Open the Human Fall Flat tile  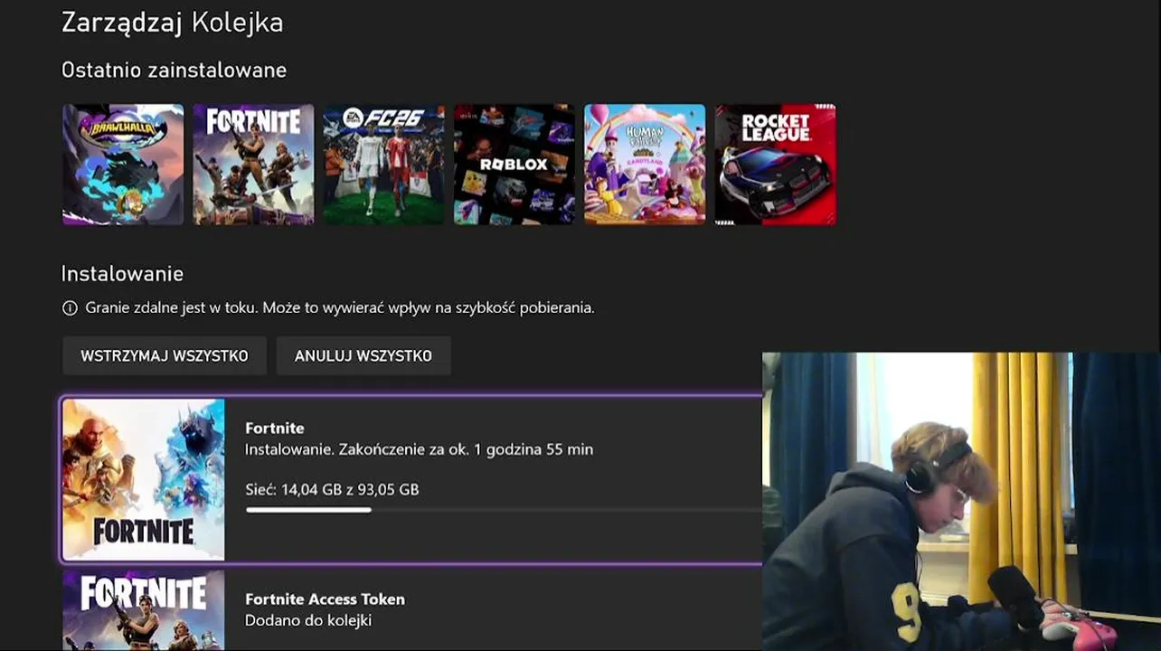coord(645,165)
